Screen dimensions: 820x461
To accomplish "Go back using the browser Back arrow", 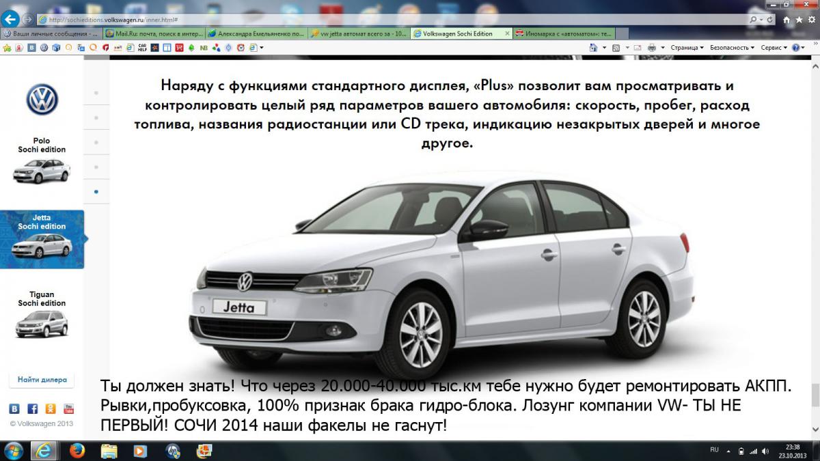I will coord(11,19).
